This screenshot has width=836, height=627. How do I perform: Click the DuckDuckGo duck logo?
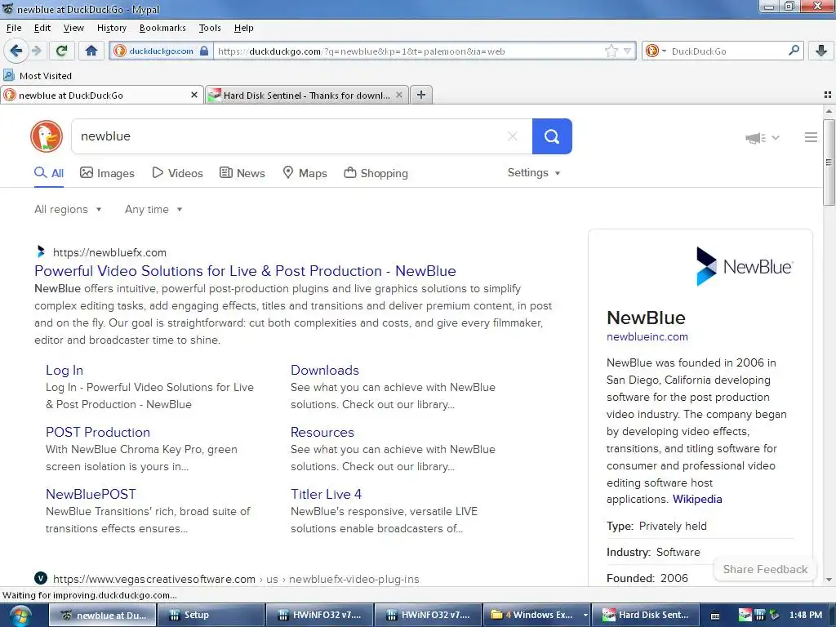click(47, 136)
